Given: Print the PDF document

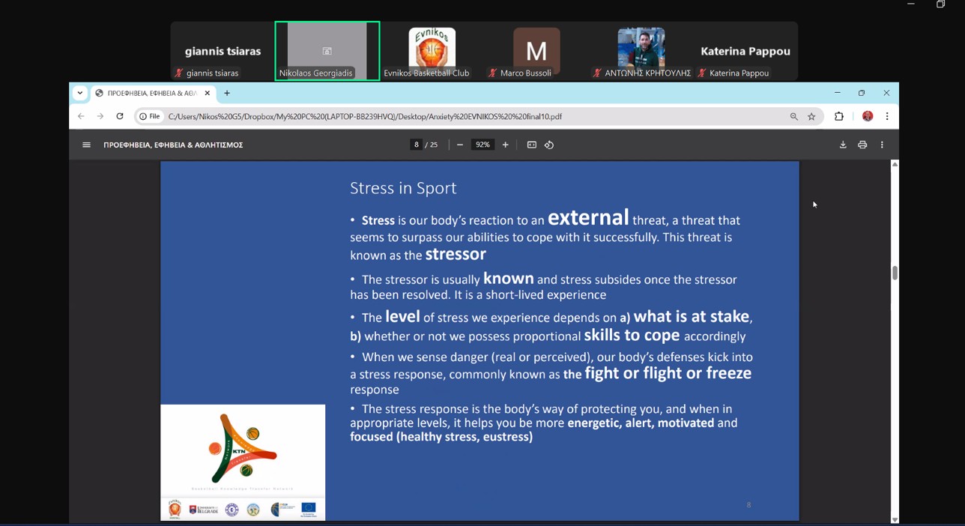Looking at the screenshot, I should click(x=862, y=145).
